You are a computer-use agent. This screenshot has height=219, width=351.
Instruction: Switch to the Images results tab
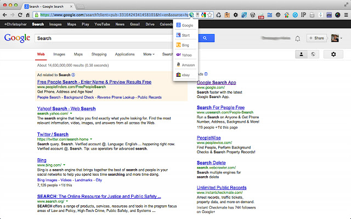pyautogui.click(x=59, y=54)
